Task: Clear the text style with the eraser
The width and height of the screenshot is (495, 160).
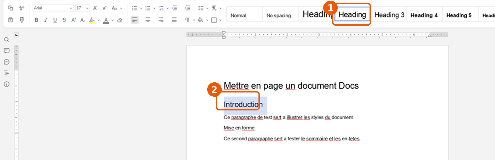Action: [x=120, y=20]
